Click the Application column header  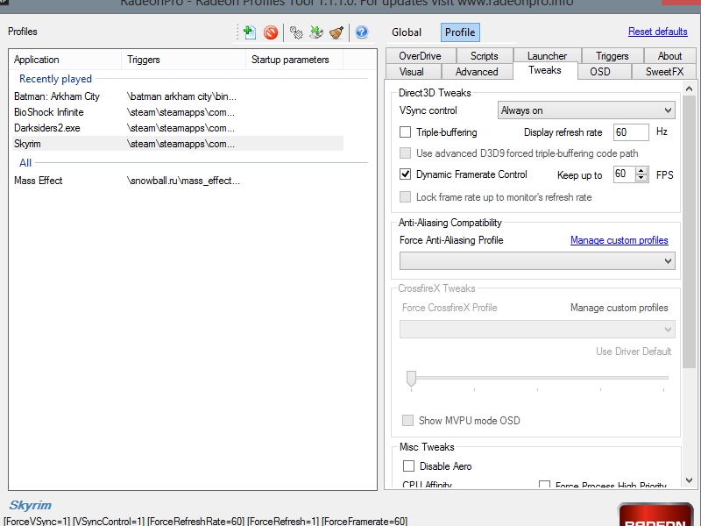(x=65, y=60)
